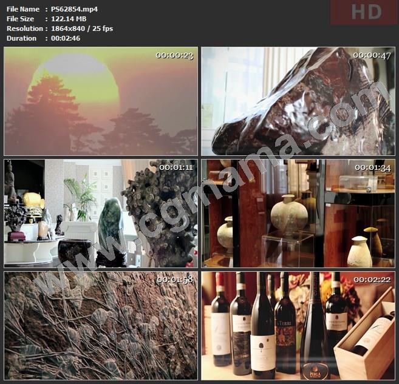Click the 00:01:58 timestamp
399x384 pixels.
point(175,280)
